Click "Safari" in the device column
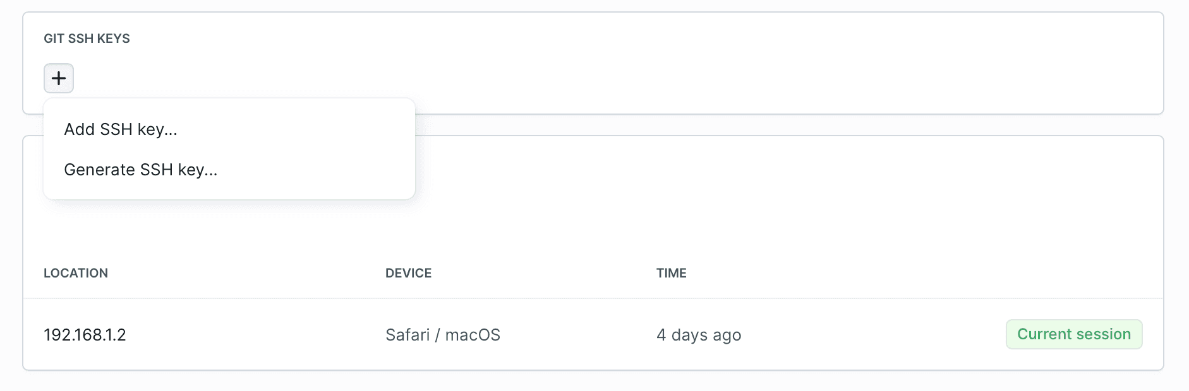 (x=407, y=335)
